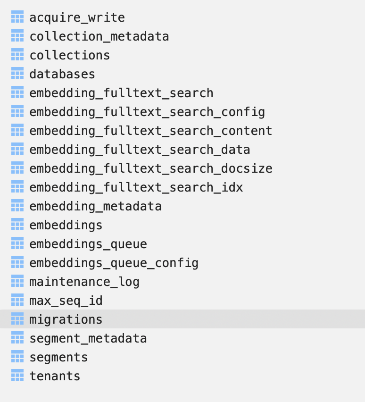Click the maintenance_log table icon

[x=17, y=281]
